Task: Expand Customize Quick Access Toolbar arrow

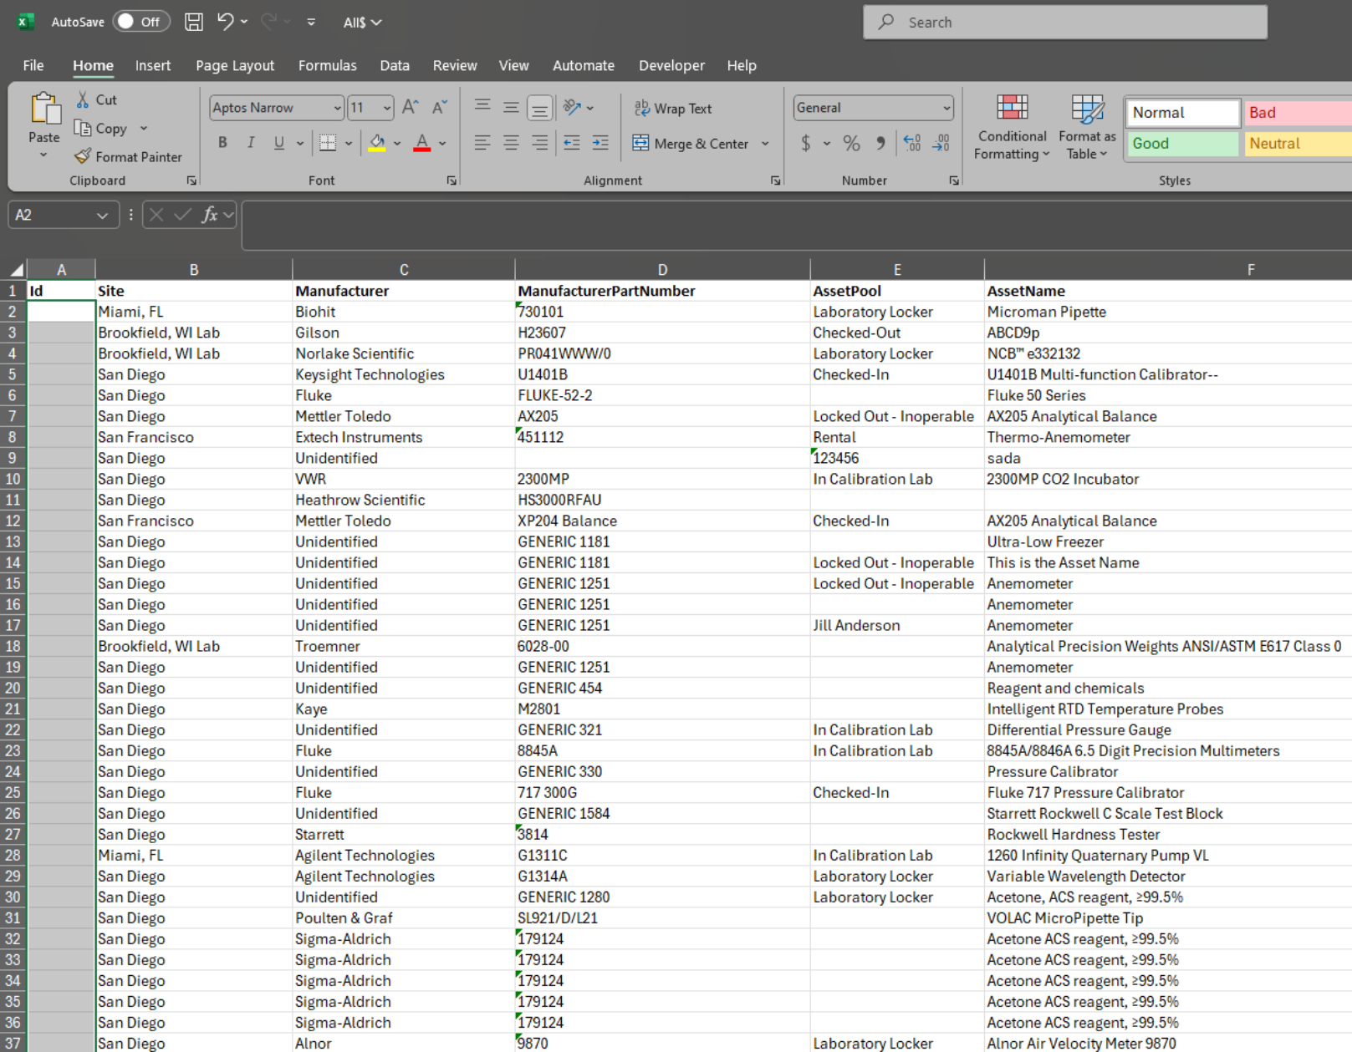Action: coord(311,22)
